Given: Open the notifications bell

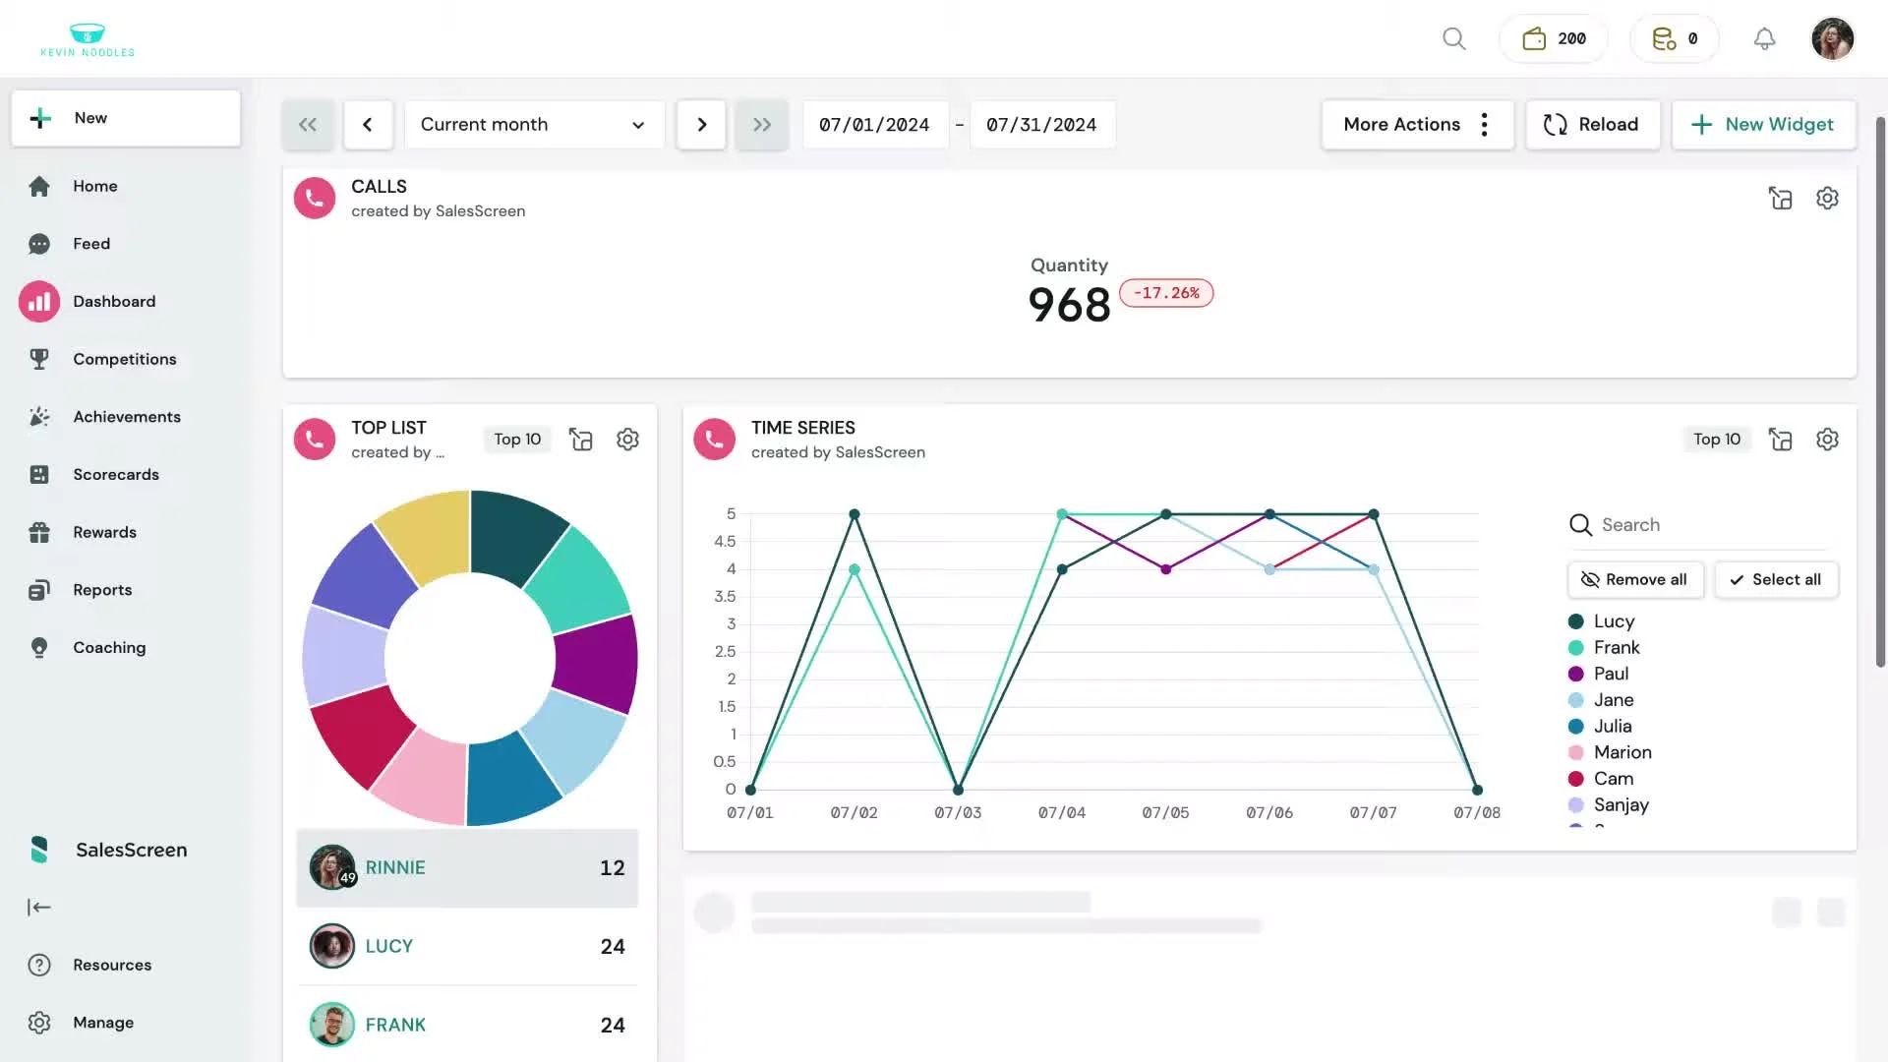Looking at the screenshot, I should (x=1764, y=38).
